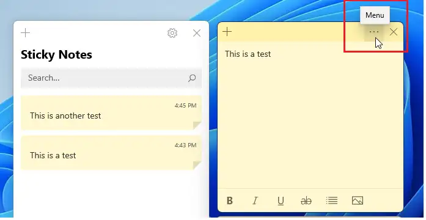Open the 'This is a test' note card in list

tap(111, 152)
